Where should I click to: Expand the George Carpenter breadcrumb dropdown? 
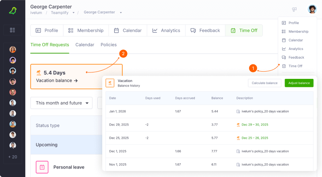(121, 13)
